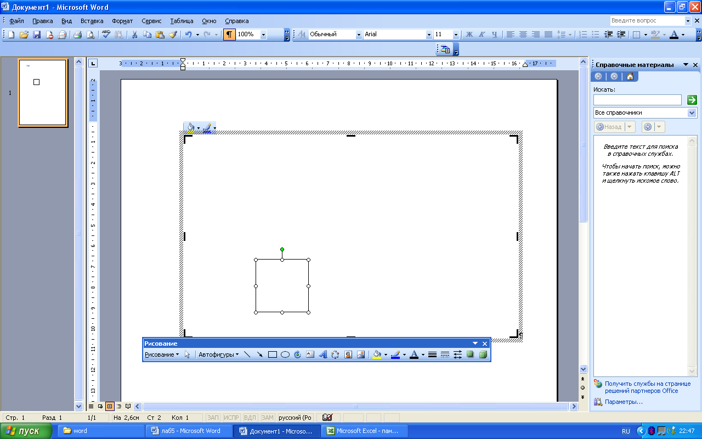Activate the Format Painter brush
The image size is (702, 439).
point(173,35)
